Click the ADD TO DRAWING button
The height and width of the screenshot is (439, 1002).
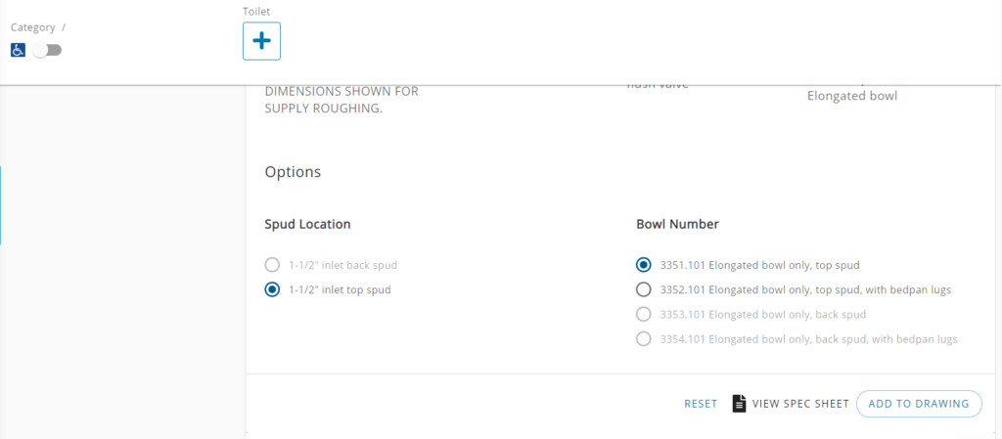click(x=919, y=404)
